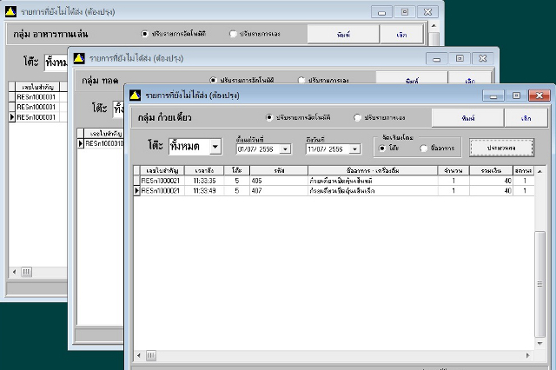Click the table combo box in the ทอด window
Image resolution: width=556 pixels, height=370 pixels.
pyautogui.click(x=118, y=109)
